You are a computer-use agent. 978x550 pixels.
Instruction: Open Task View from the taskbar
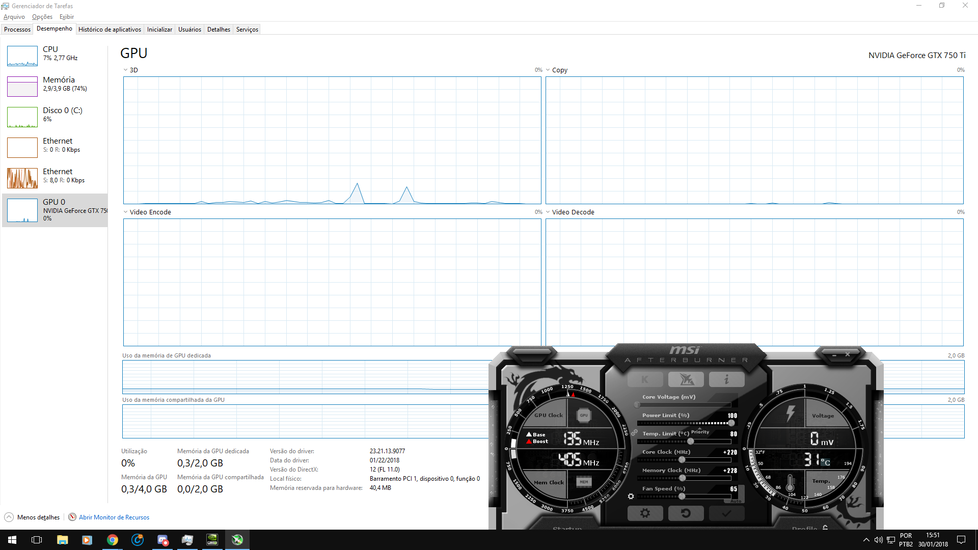pyautogui.click(x=37, y=540)
